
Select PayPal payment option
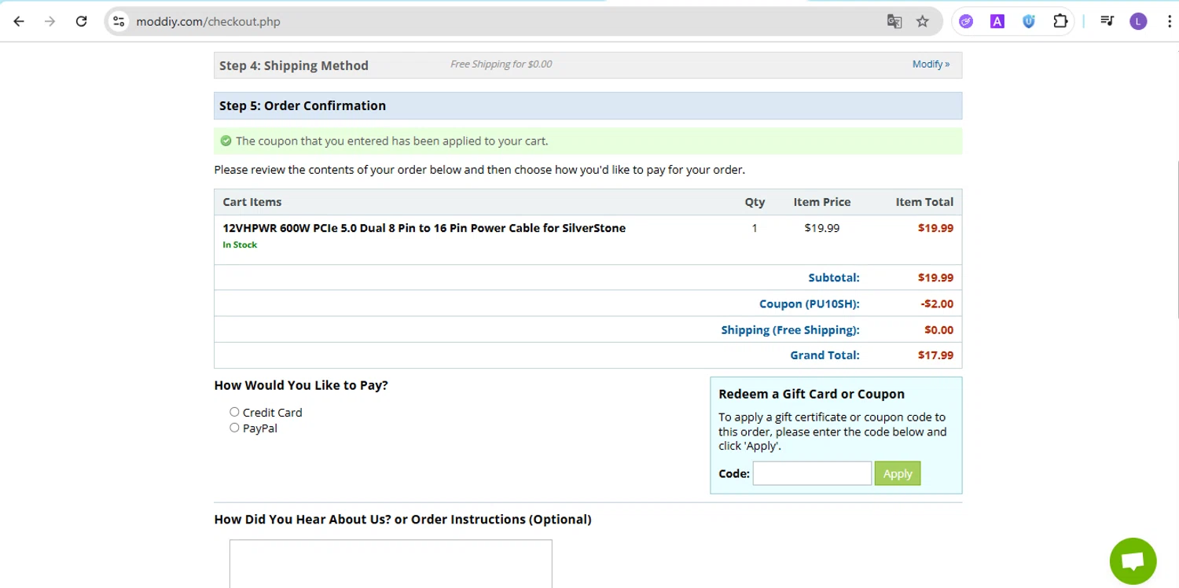point(234,428)
